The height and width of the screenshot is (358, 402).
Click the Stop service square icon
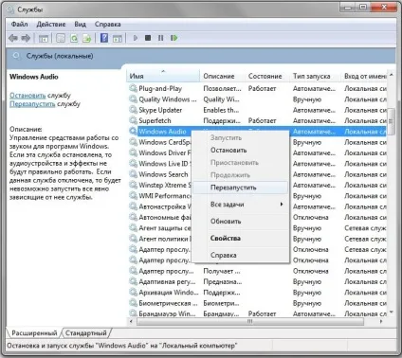coord(148,38)
